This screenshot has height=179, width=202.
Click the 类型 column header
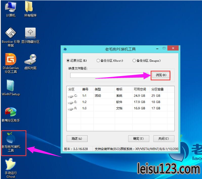(x=104, y=89)
